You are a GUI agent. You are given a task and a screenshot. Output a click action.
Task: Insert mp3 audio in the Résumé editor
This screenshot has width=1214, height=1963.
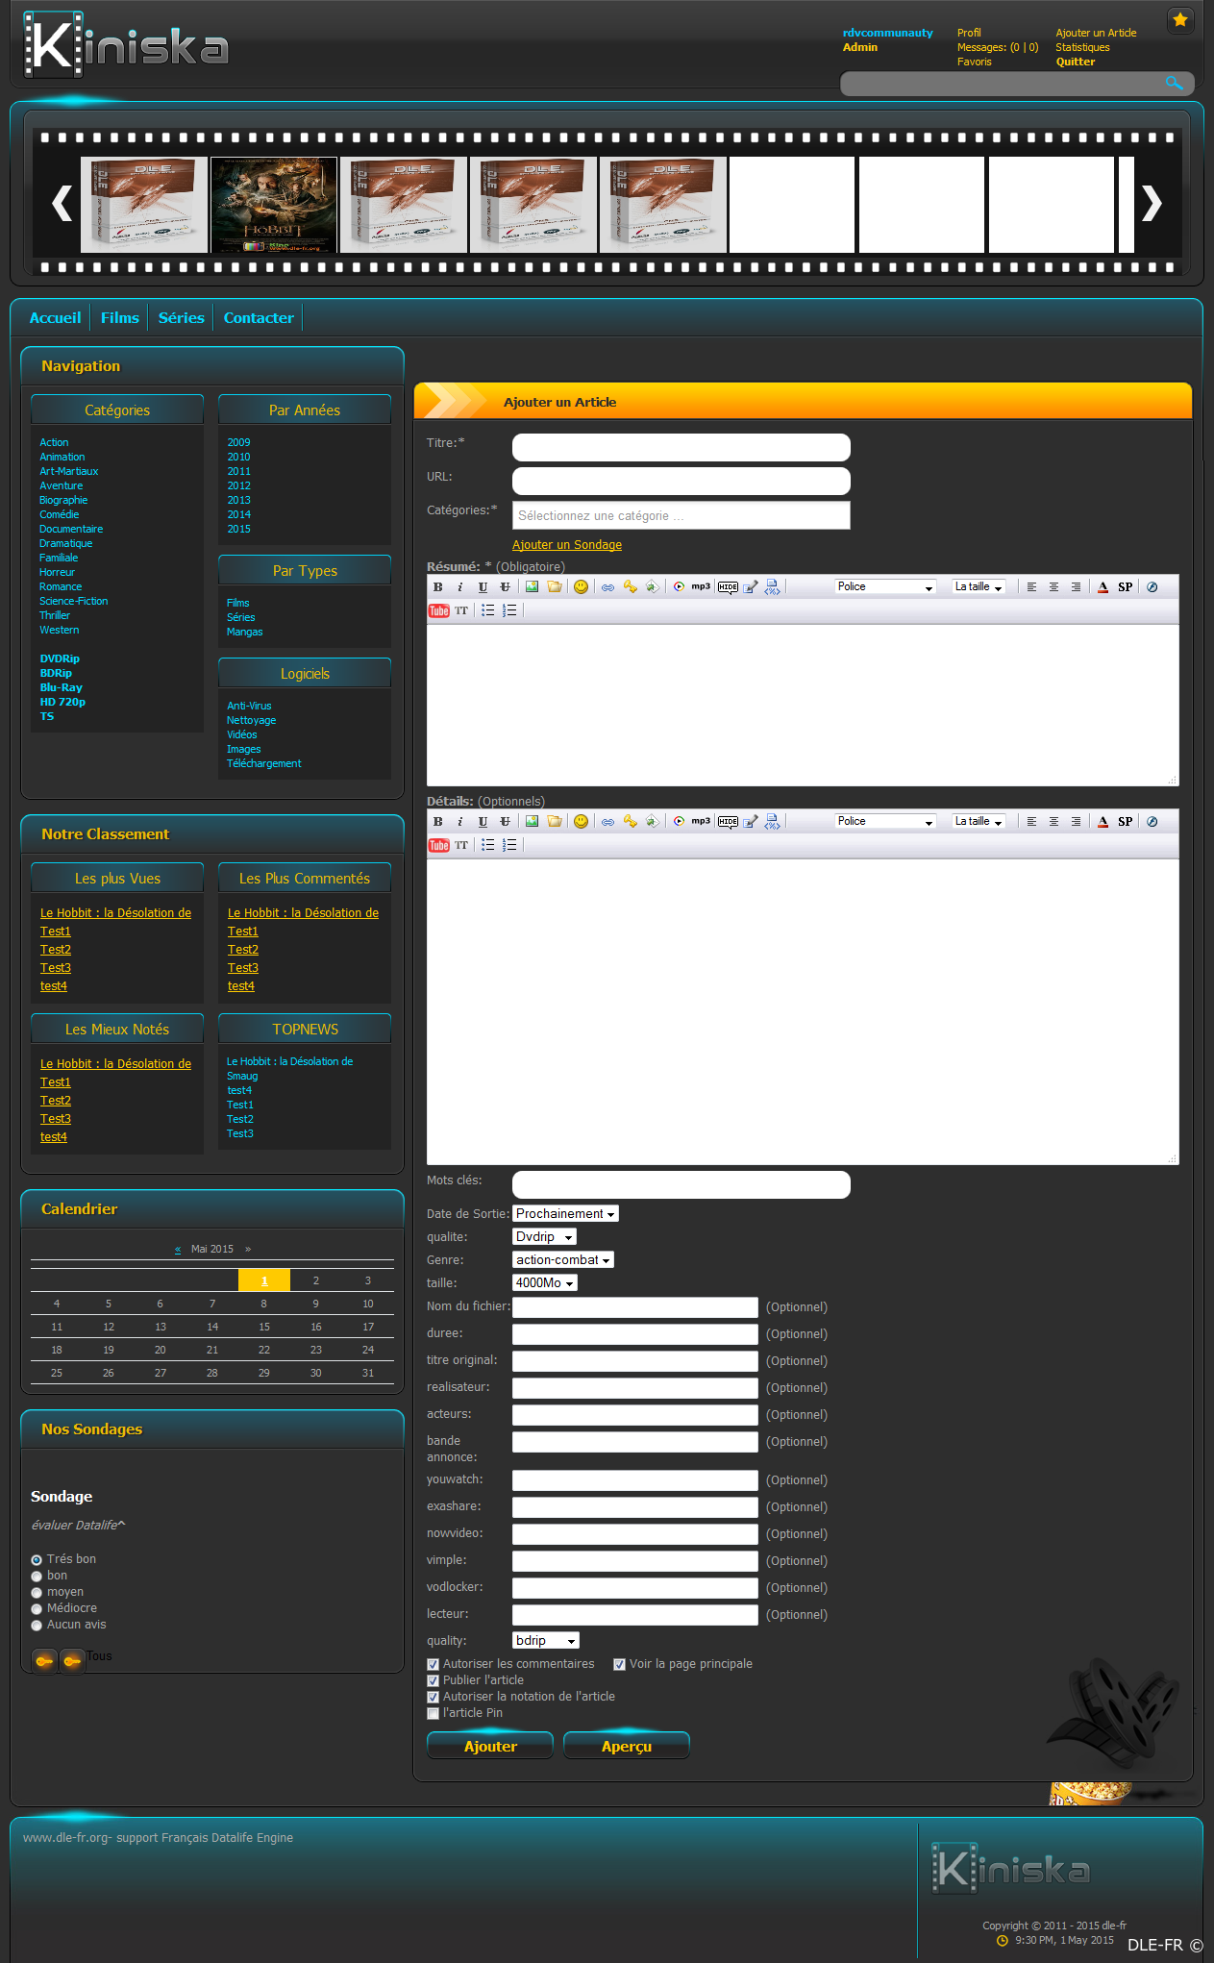point(701,586)
